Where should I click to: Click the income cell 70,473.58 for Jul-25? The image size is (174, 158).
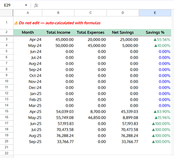coord(58,130)
